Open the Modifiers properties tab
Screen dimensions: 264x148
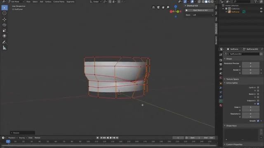pos(221,88)
